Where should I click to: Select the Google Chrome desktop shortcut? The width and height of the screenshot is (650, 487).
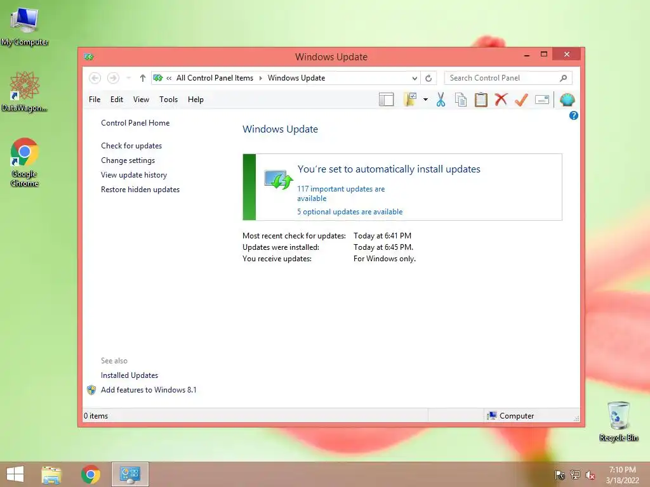pos(25,162)
